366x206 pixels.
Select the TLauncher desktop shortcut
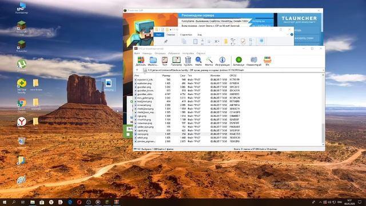(x=22, y=46)
